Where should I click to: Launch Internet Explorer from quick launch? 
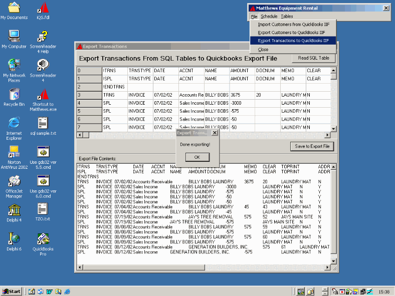[x=67, y=291]
